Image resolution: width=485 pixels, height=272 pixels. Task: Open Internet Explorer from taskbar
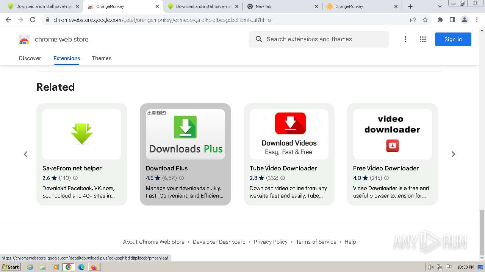point(30,267)
